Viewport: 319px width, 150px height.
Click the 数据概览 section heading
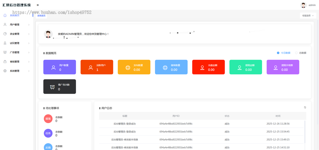click(51, 53)
